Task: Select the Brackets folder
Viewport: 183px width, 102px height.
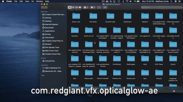Action: click(x=75, y=30)
